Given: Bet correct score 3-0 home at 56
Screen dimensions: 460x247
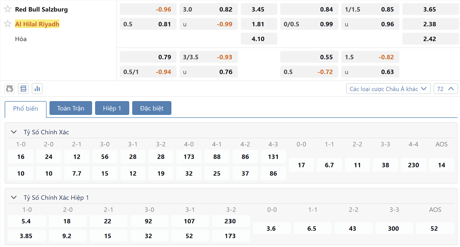Looking at the screenshot, I should [105, 157].
